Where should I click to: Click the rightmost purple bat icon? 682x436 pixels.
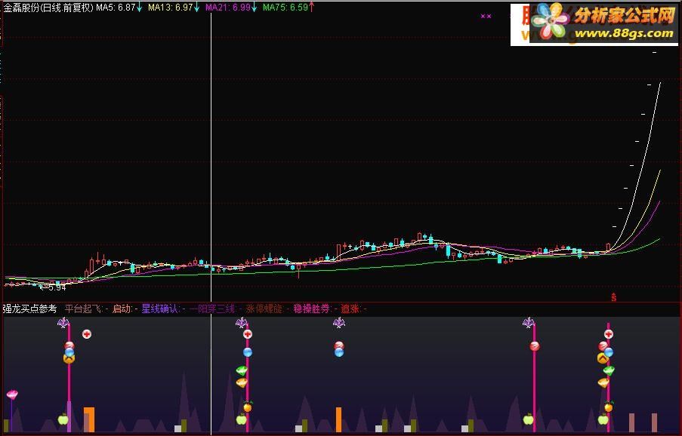[x=529, y=323]
